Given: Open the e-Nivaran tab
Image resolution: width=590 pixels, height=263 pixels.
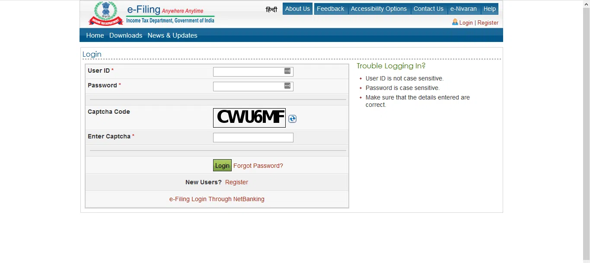Looking at the screenshot, I should (x=463, y=9).
